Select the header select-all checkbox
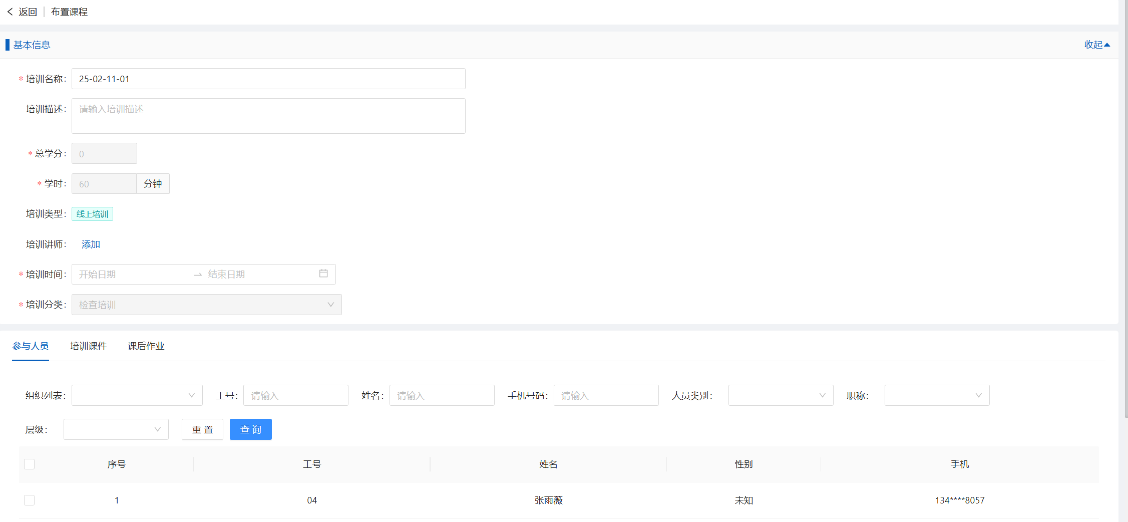The height and width of the screenshot is (522, 1128). 30,464
